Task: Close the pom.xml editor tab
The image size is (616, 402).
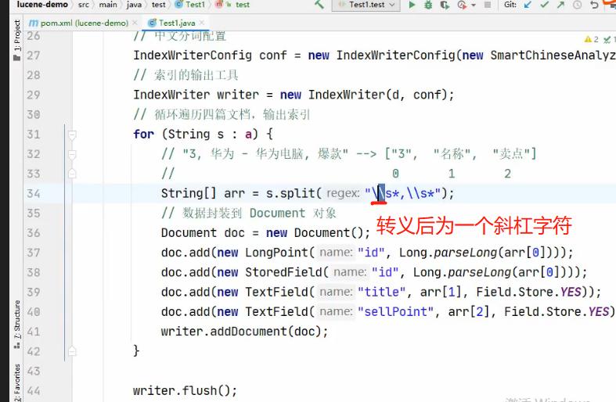Action: pyautogui.click(x=135, y=23)
